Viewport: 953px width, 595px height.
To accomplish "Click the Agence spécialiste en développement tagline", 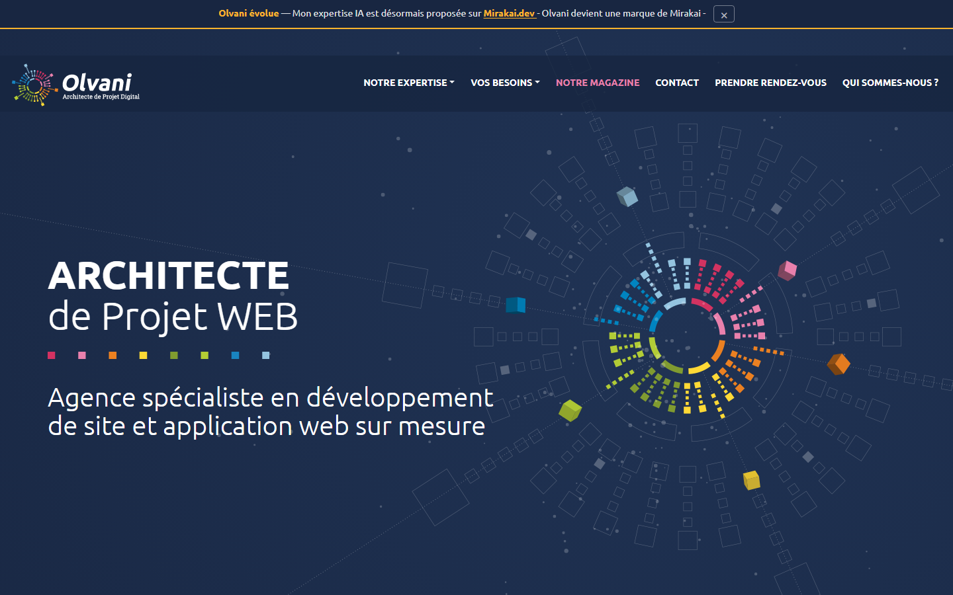I will click(x=271, y=412).
